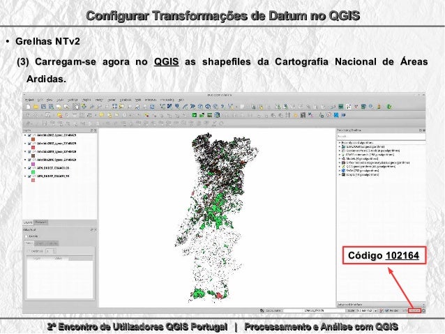This screenshot has height=334, width=445.
Task: Uncheck the layer with pink swatch
Action: coord(29,176)
